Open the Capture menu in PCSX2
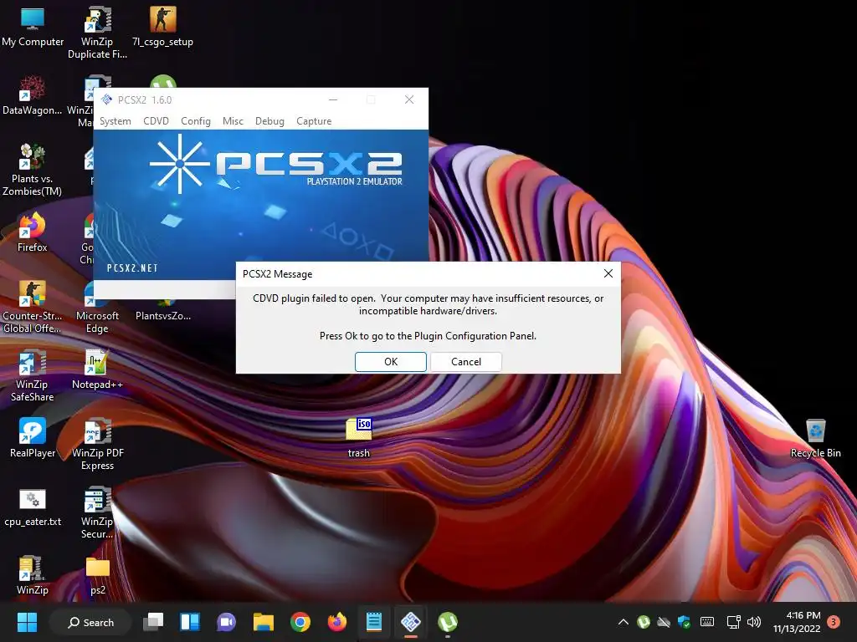 click(x=314, y=121)
